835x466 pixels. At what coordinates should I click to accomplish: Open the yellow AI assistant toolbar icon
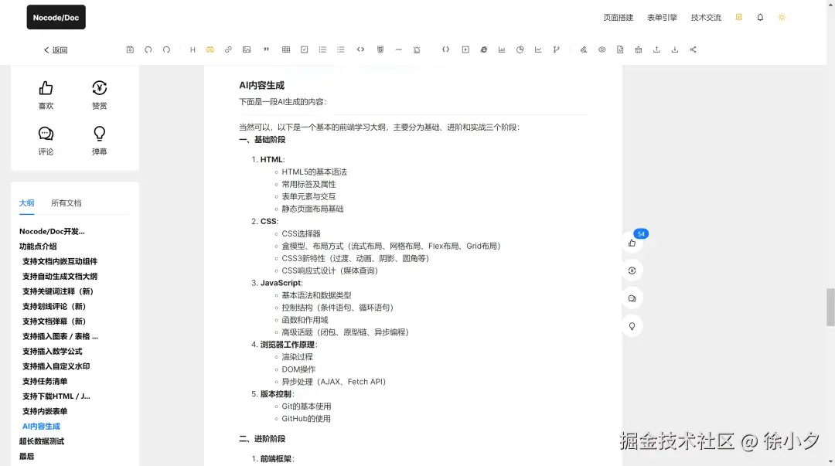point(210,49)
